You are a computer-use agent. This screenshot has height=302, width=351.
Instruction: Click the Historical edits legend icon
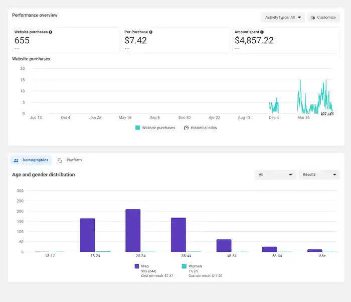186,128
